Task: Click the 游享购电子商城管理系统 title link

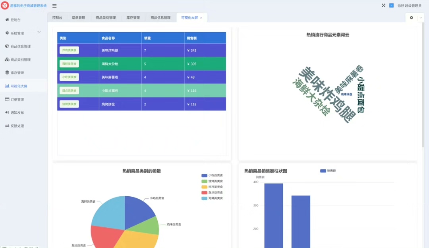Action: tap(29, 6)
